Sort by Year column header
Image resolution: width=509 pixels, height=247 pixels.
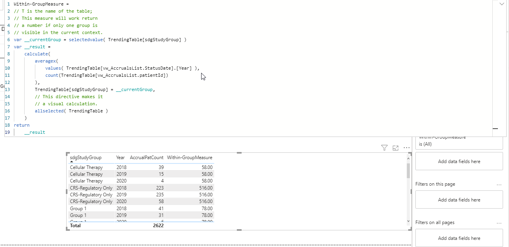point(121,158)
